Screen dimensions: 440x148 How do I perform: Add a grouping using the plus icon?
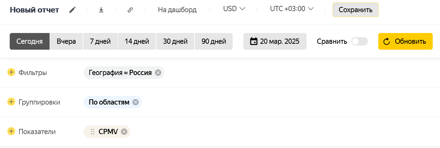point(11,102)
